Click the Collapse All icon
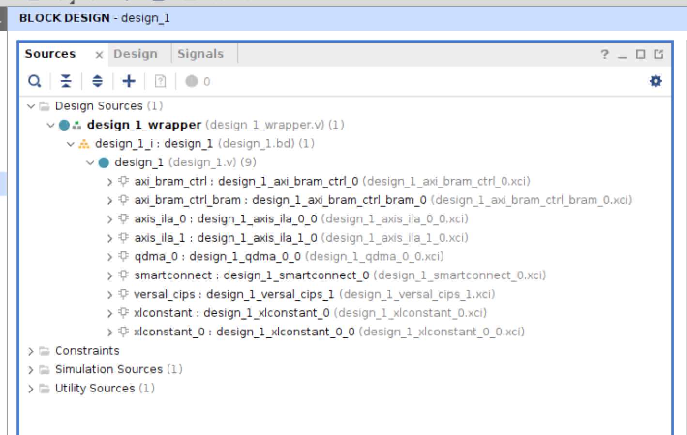 tap(66, 81)
